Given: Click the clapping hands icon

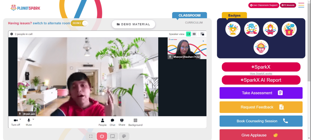Looking at the screenshot, I should [x=275, y=135].
